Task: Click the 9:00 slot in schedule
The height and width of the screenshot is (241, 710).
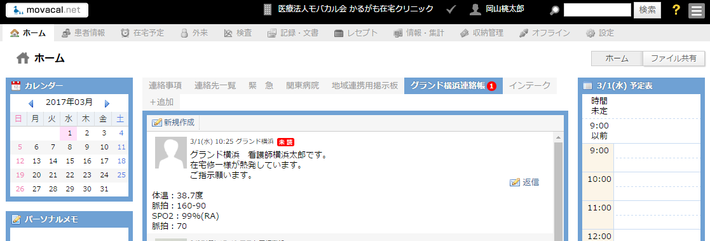Action: tap(657, 158)
